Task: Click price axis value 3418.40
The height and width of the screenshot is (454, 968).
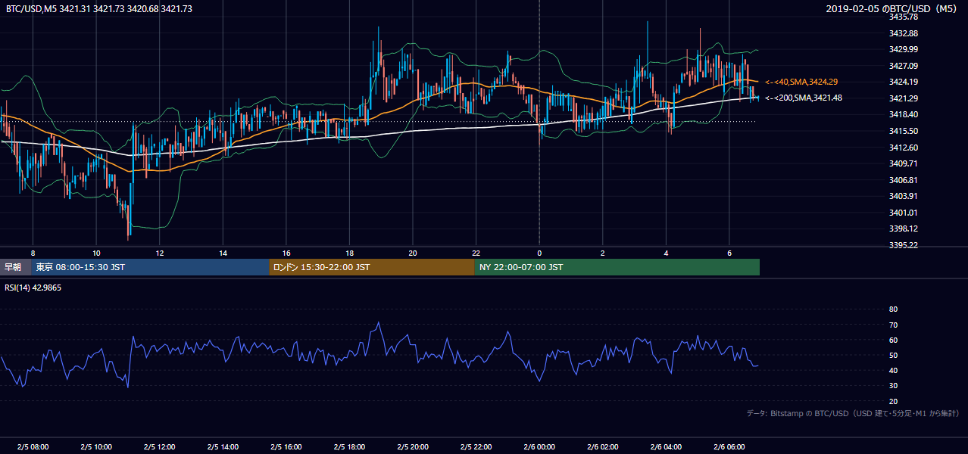Action: [x=904, y=114]
